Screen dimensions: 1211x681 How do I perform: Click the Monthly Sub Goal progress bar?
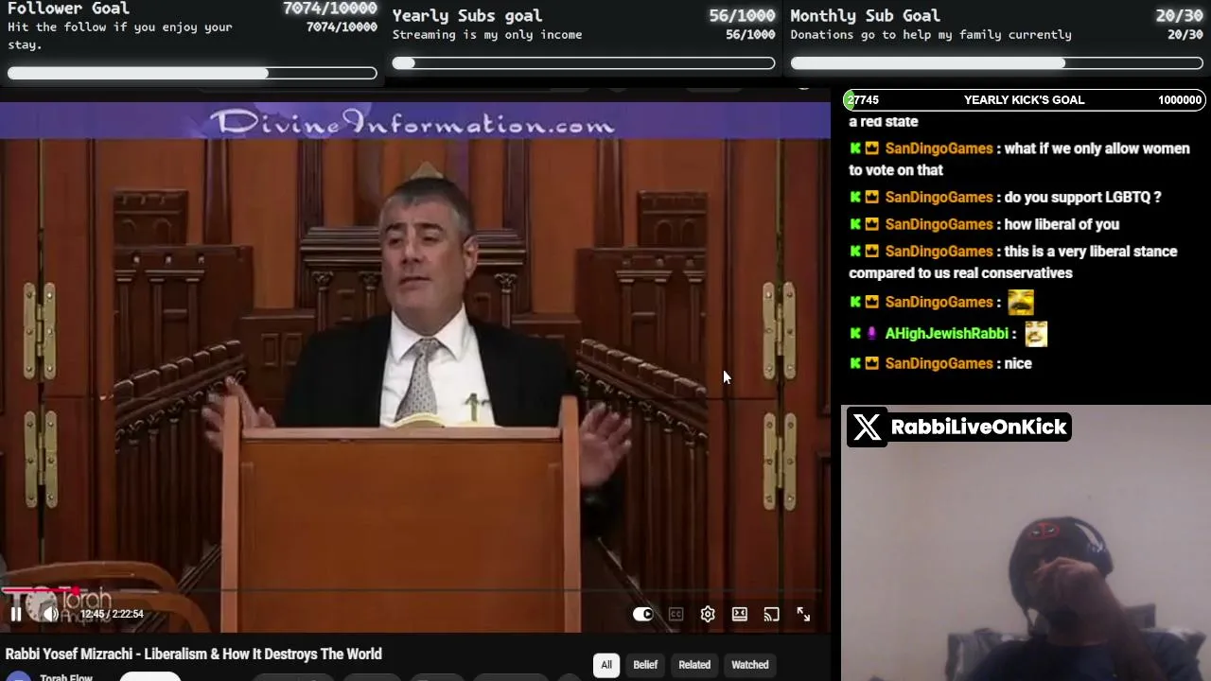(997, 63)
